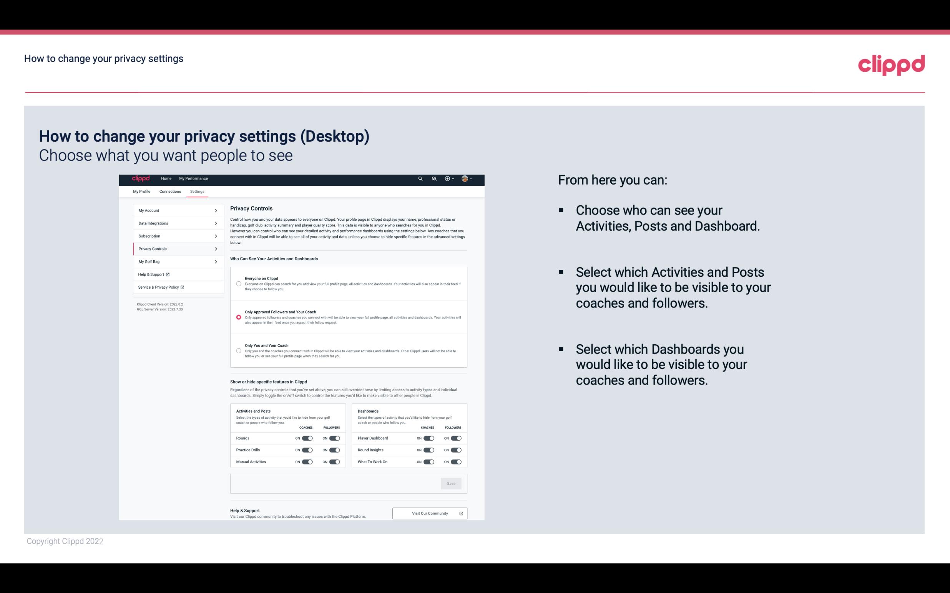Select 'Only Approved Followers and Your Coach' radio button
950x593 pixels.
pyautogui.click(x=239, y=316)
